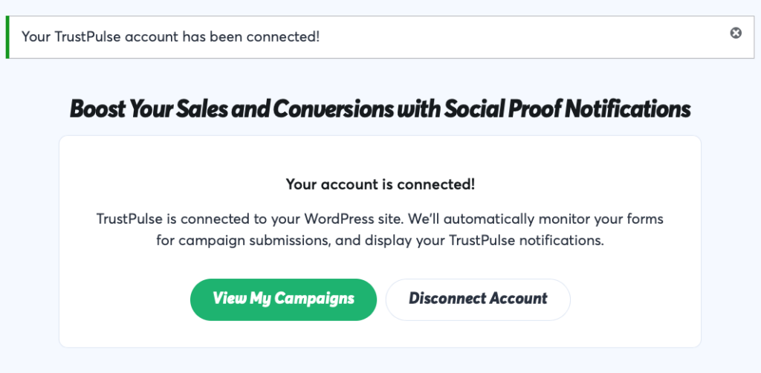
Task: Click 'Social Proof Notifications' in the heading
Action: (567, 109)
